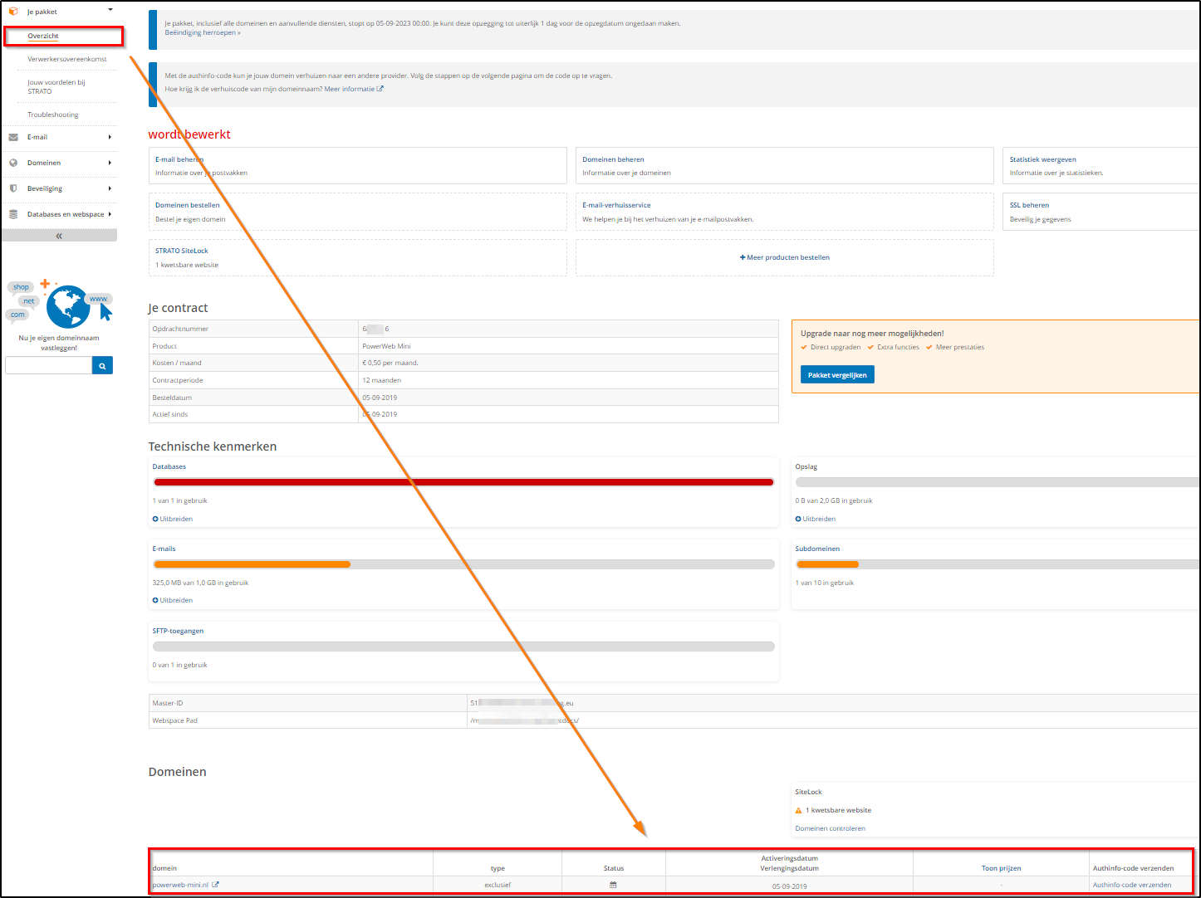This screenshot has width=1201, height=898.
Task: Expand the Domeinen submenu arrow
Action: click(x=110, y=163)
